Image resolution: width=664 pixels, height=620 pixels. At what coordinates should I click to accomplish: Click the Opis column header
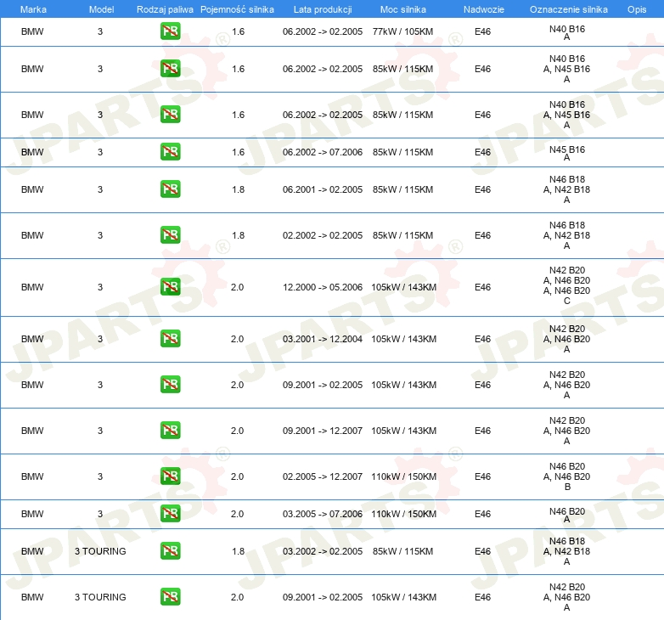coord(637,9)
